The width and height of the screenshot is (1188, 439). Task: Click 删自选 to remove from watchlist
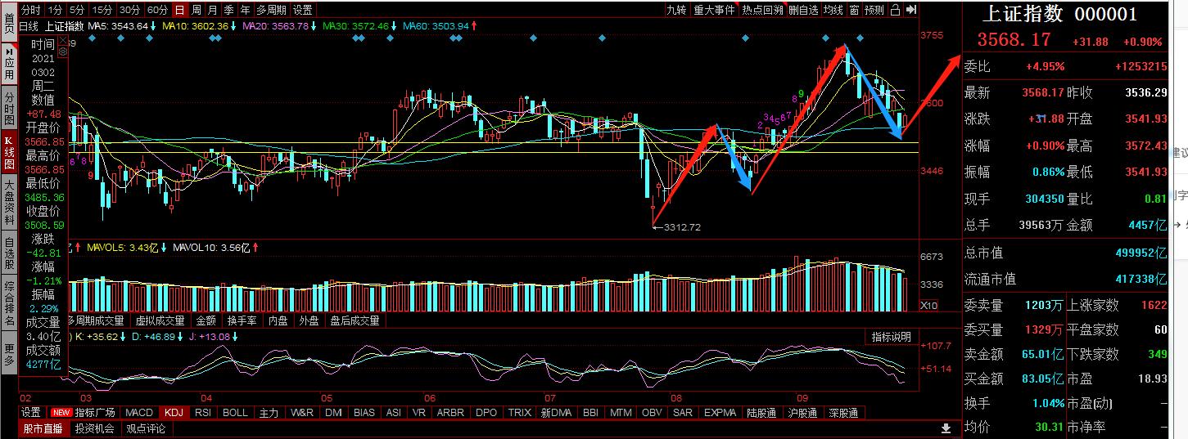[x=803, y=10]
